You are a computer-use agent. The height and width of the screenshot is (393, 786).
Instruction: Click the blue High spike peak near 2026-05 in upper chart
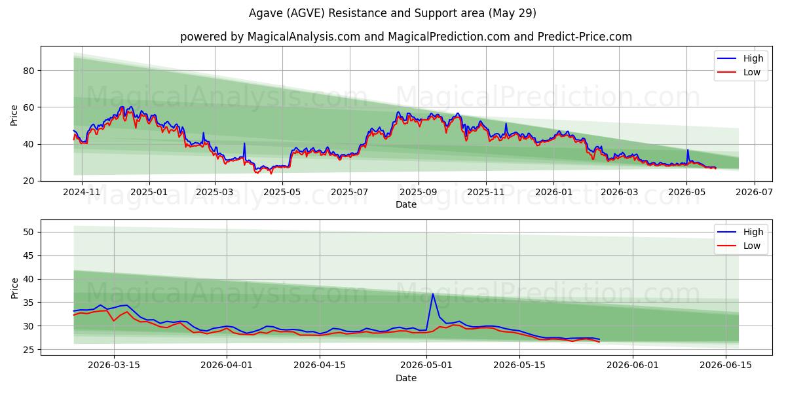(x=688, y=150)
